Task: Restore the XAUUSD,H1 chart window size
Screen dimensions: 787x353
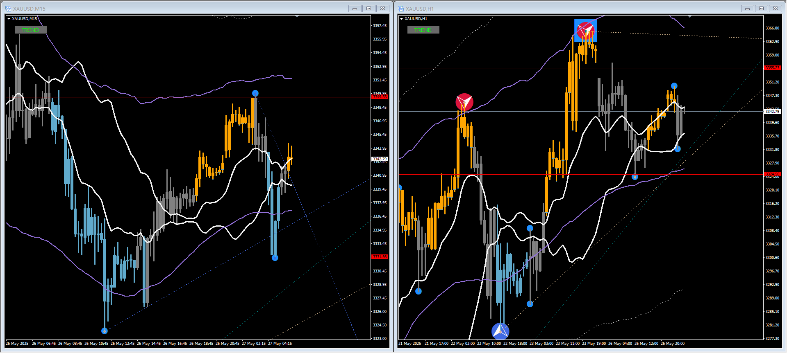Action: tap(761, 9)
